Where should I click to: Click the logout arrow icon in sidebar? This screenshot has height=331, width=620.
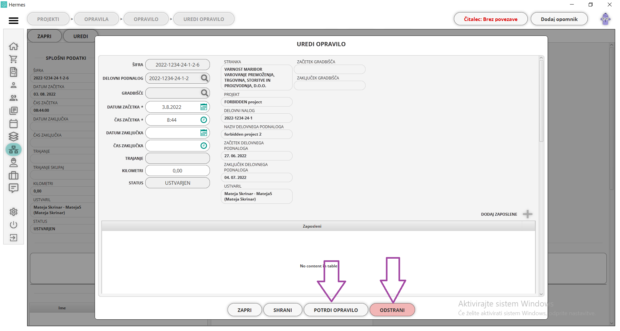point(14,238)
